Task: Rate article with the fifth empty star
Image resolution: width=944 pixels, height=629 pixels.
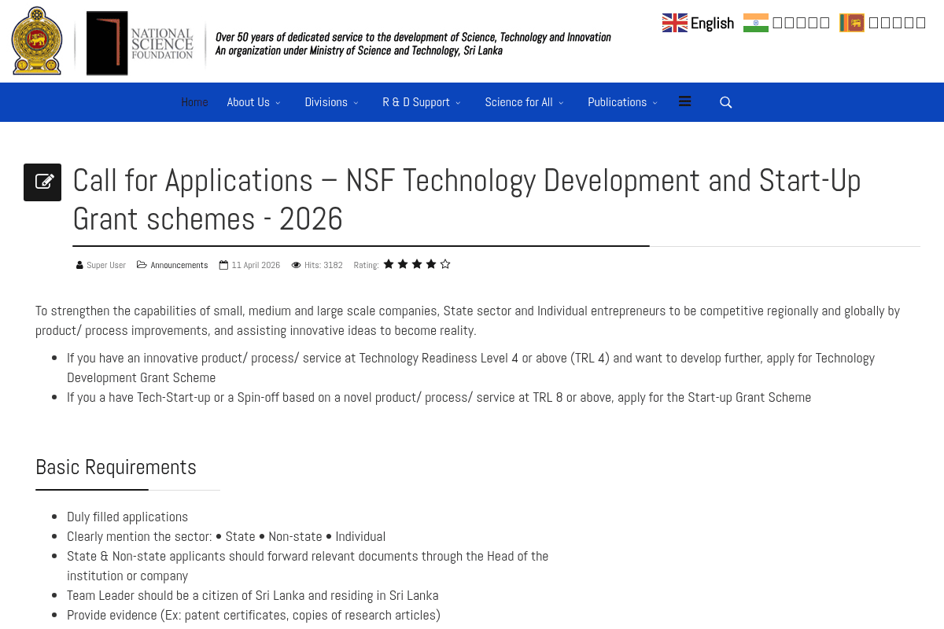Action: click(445, 264)
